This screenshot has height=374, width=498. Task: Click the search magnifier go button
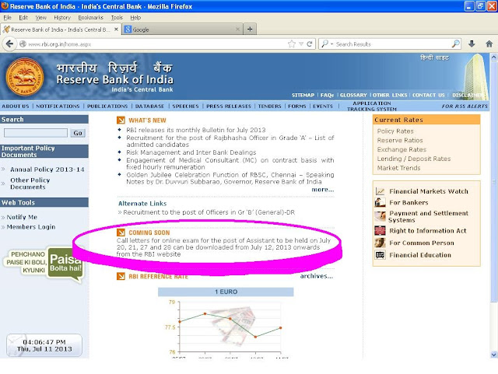(x=456, y=44)
